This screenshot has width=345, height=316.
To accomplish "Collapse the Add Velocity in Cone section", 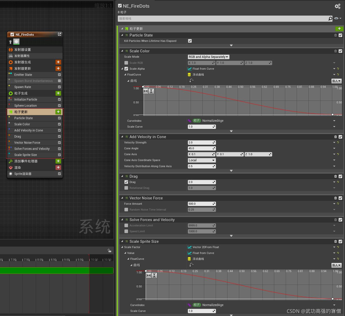I will [x=122, y=137].
